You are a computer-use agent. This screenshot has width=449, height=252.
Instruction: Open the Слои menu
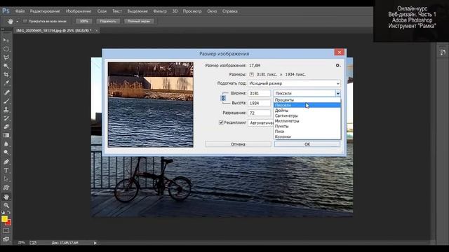(x=102, y=11)
